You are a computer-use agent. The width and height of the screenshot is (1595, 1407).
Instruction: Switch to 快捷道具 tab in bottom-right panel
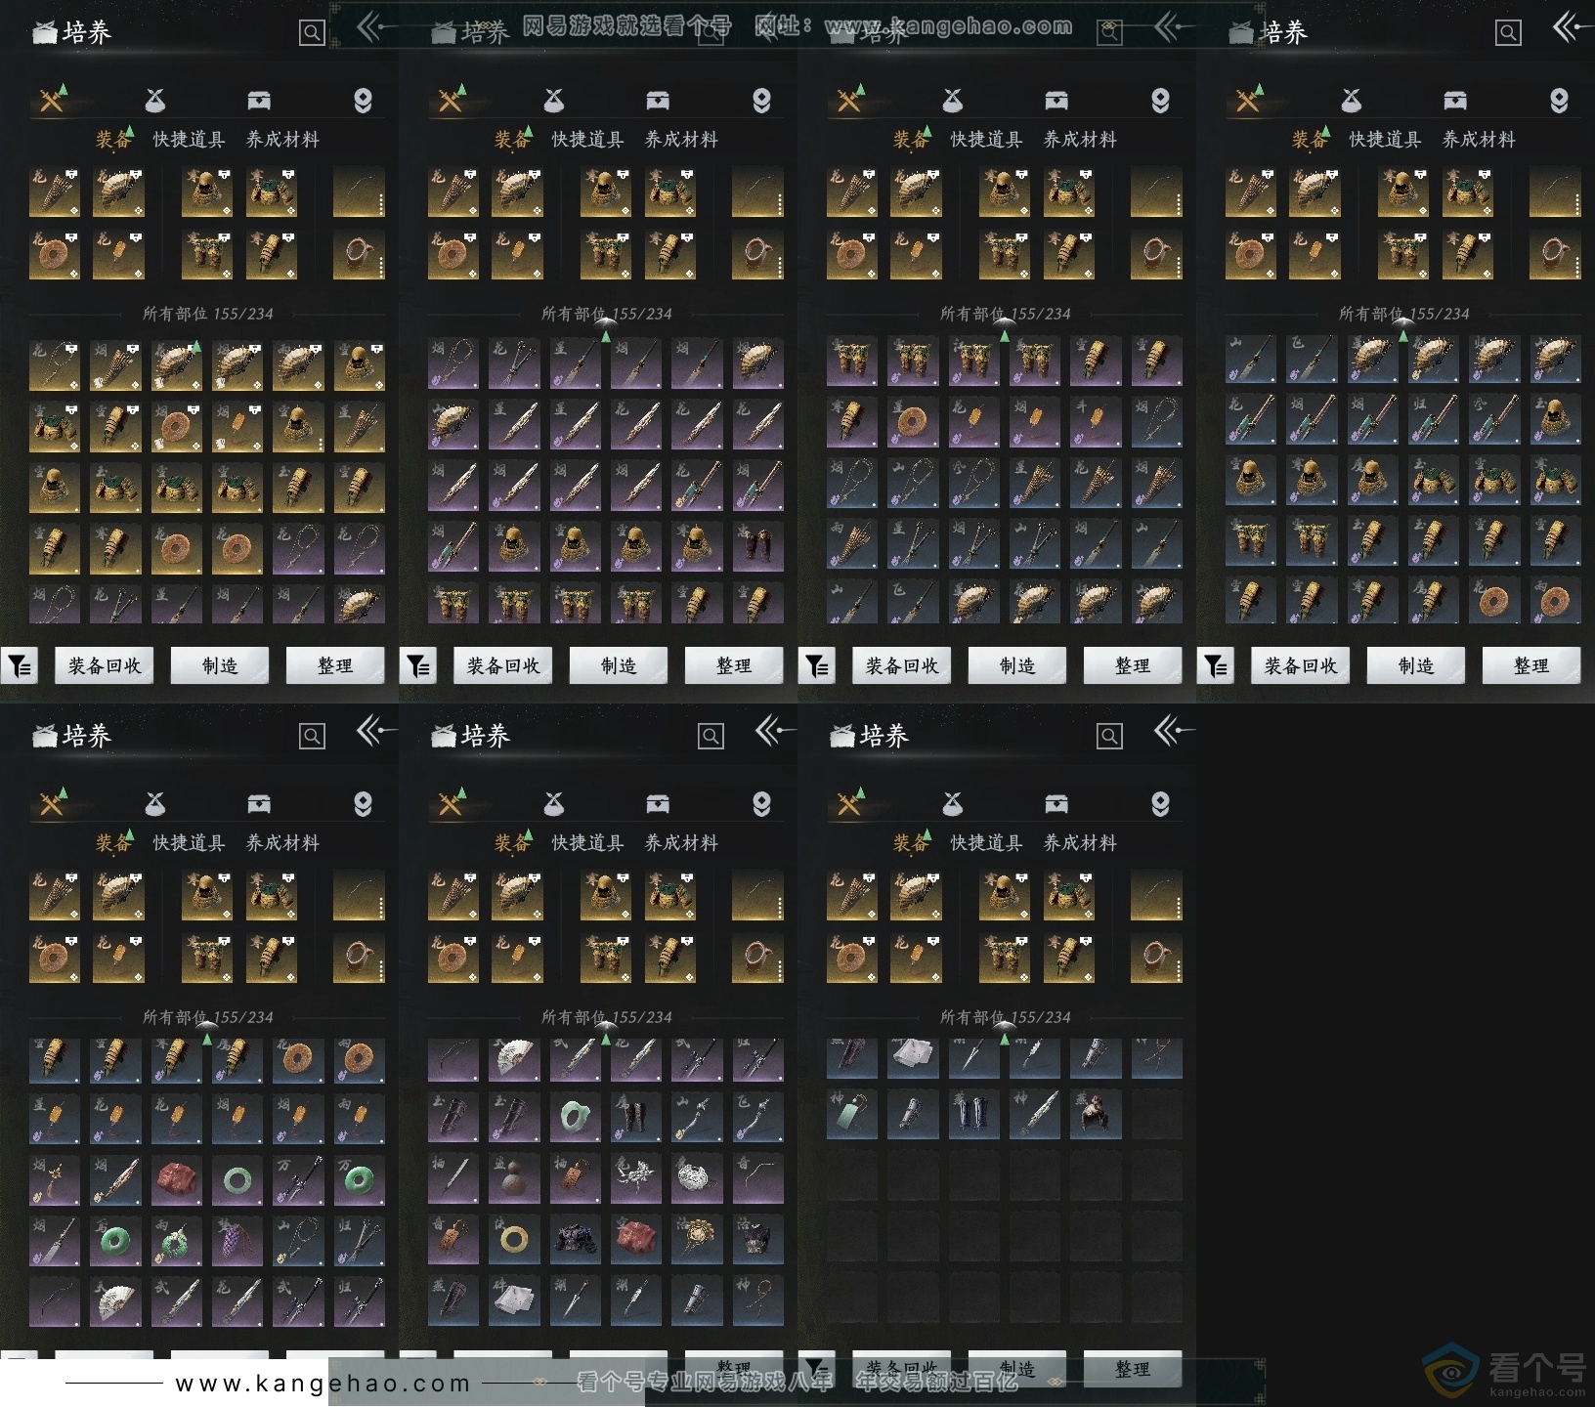click(x=987, y=843)
